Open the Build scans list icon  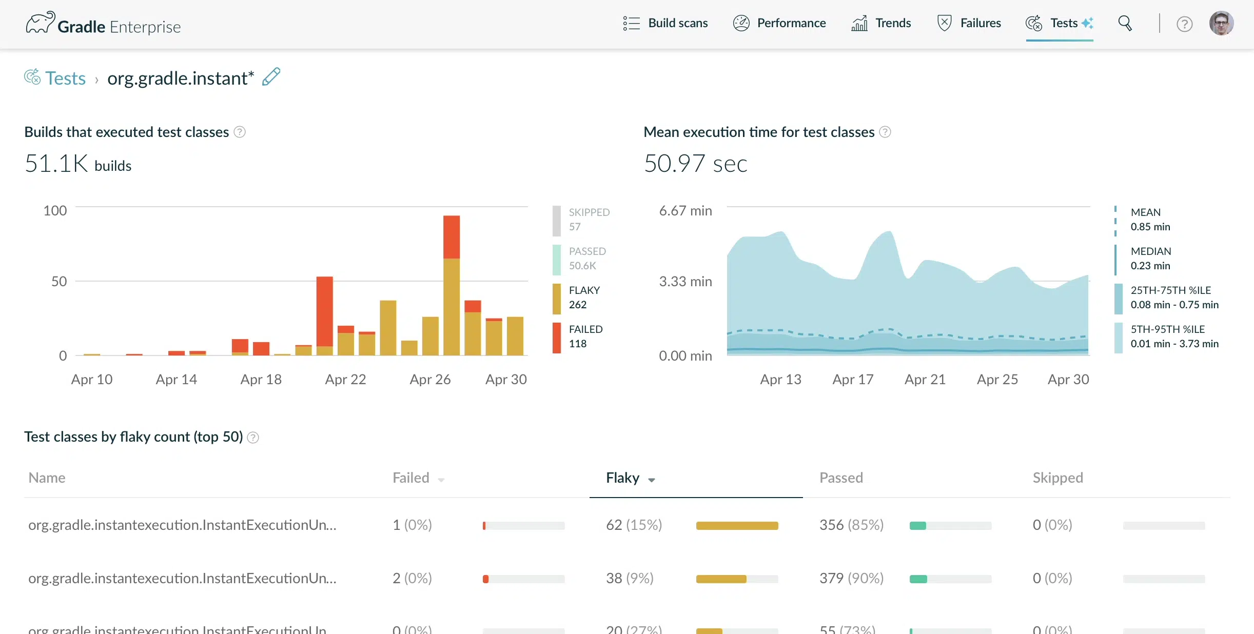(x=632, y=23)
